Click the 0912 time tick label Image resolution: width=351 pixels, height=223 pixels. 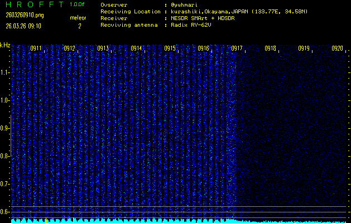coord(69,49)
